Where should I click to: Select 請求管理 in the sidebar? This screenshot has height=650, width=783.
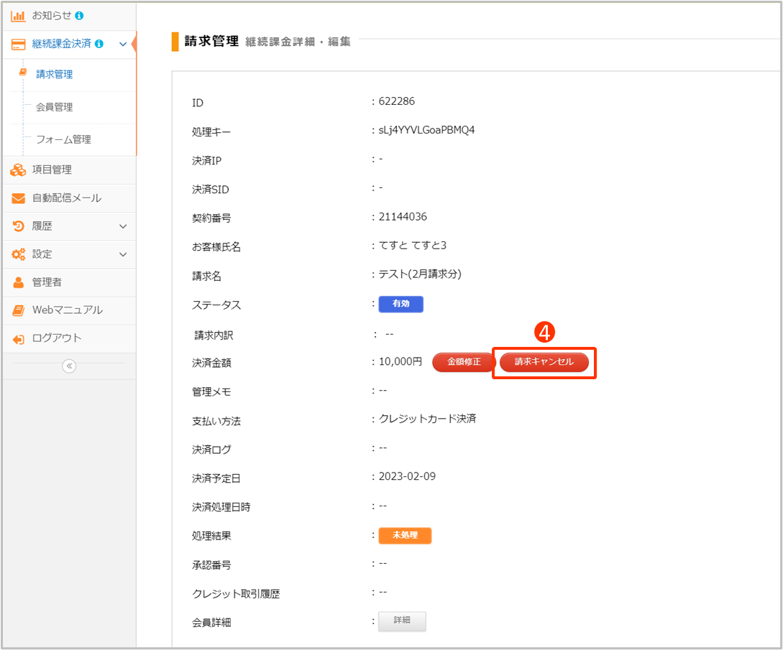(x=55, y=74)
